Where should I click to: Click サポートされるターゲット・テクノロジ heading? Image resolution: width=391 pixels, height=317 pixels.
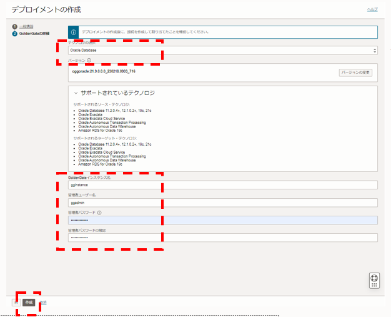point(105,138)
